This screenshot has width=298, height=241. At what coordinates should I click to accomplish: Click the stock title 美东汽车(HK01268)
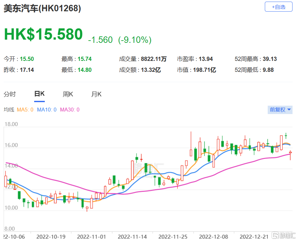[x=43, y=8]
